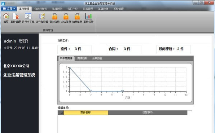
Task: Open the 进行中工作 calendar icon
Action: click(28, 18)
